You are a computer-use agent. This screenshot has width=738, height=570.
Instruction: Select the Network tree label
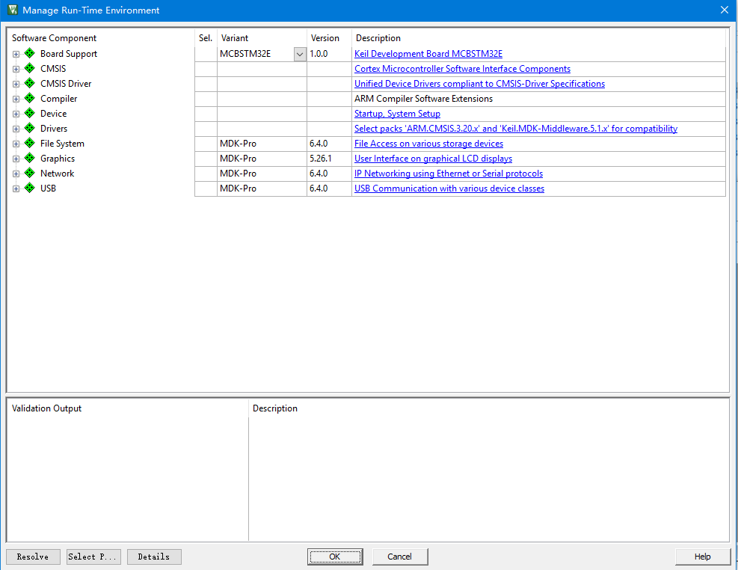pos(58,174)
